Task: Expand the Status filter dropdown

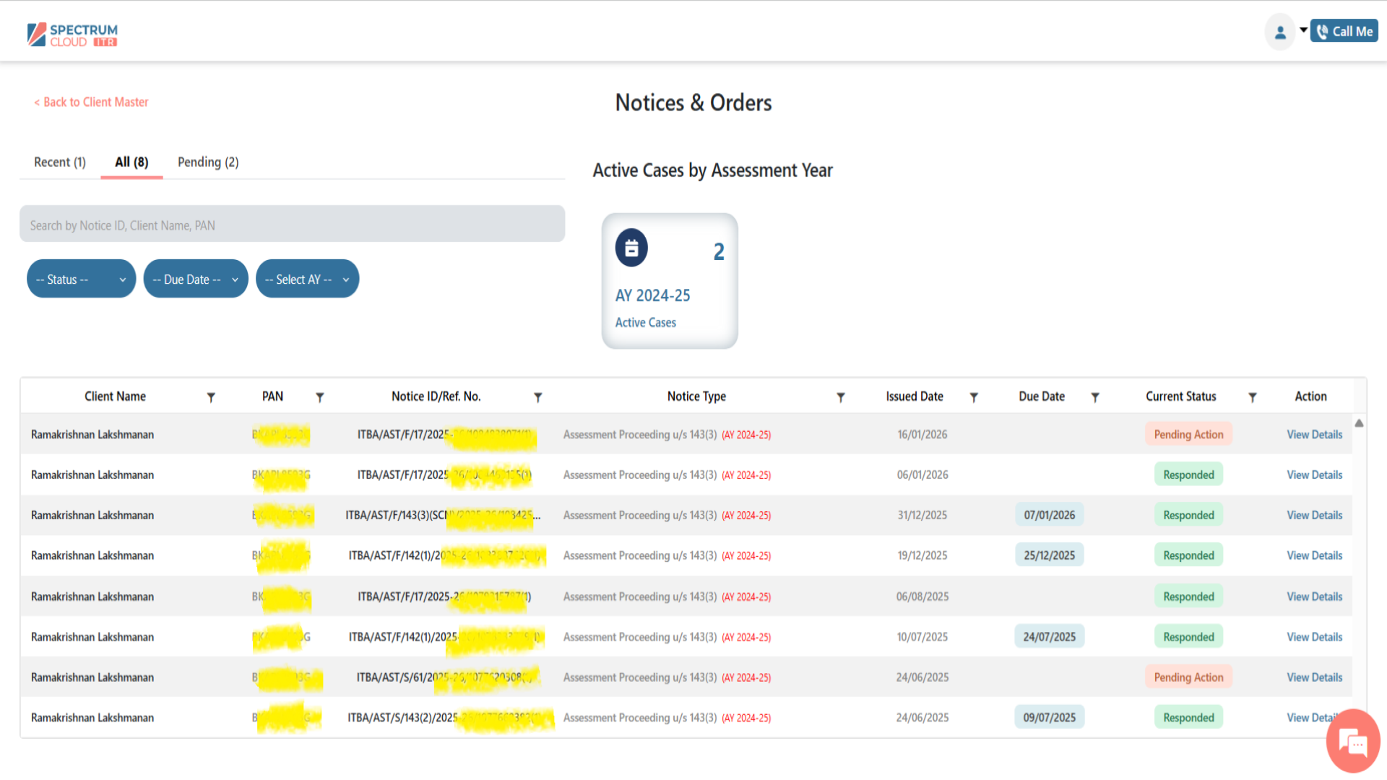Action: [x=81, y=279]
